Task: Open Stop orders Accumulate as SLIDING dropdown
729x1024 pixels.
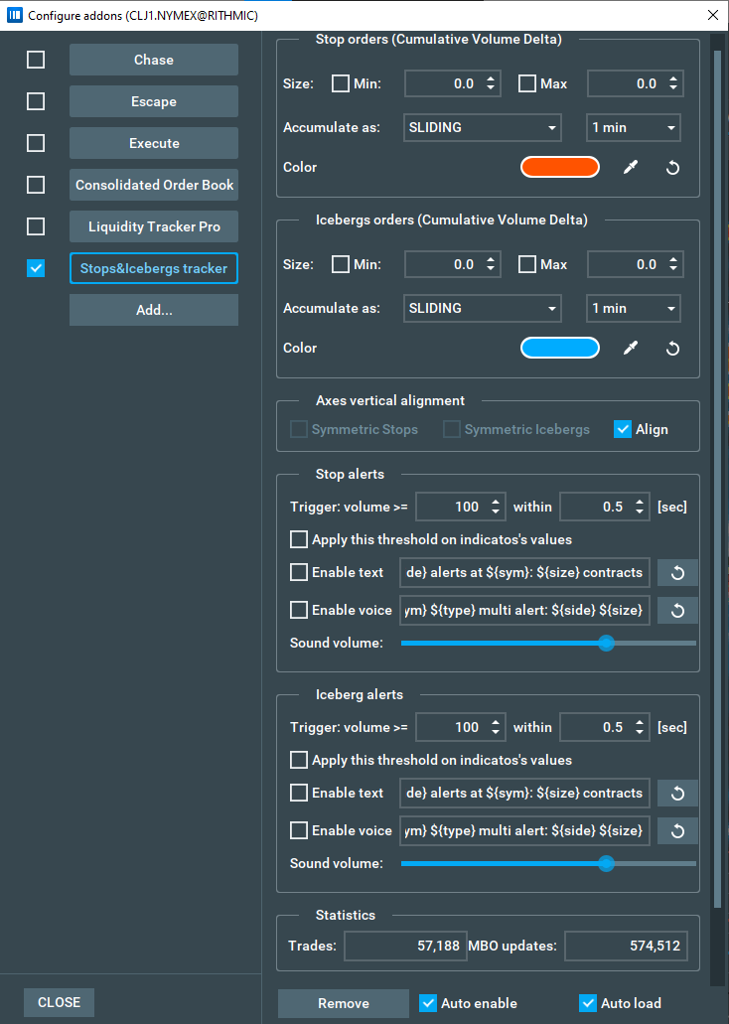Action: pos(483,128)
